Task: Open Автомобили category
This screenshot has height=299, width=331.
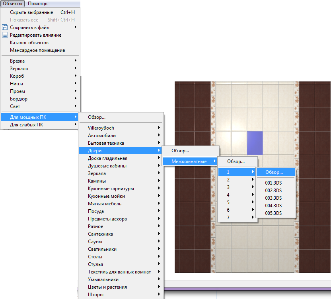Action: click(121, 136)
